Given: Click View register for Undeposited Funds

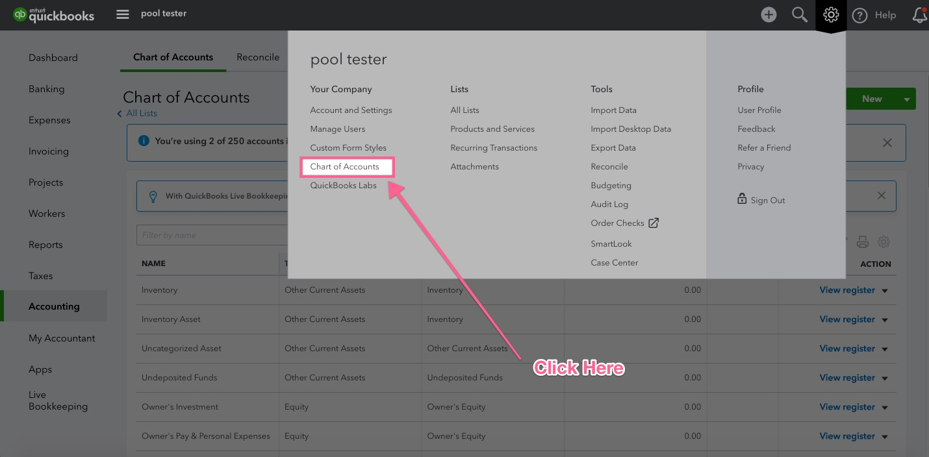Looking at the screenshot, I should coord(847,378).
